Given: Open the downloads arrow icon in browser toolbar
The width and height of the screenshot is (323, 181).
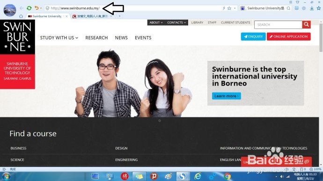Looking at the screenshot, I should (x=312, y=8).
